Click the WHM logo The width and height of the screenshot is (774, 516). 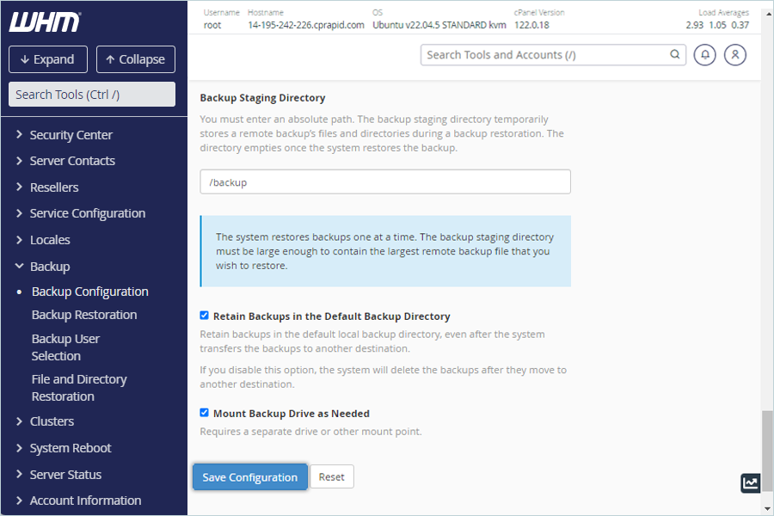click(x=45, y=22)
